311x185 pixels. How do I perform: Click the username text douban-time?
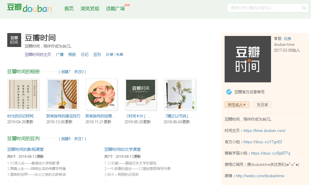pos(284,44)
